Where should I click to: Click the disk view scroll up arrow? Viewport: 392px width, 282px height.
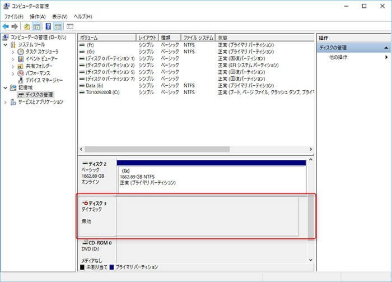coord(311,159)
